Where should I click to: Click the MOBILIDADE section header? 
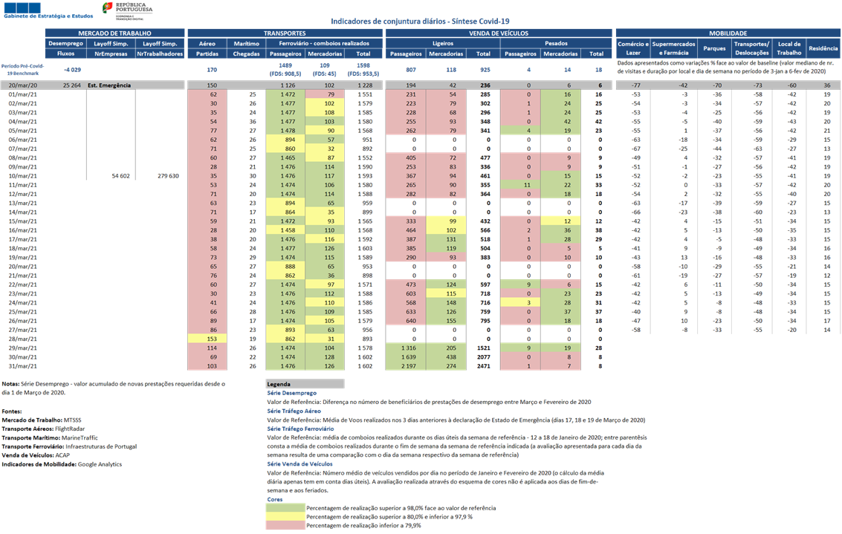pyautogui.click(x=728, y=33)
